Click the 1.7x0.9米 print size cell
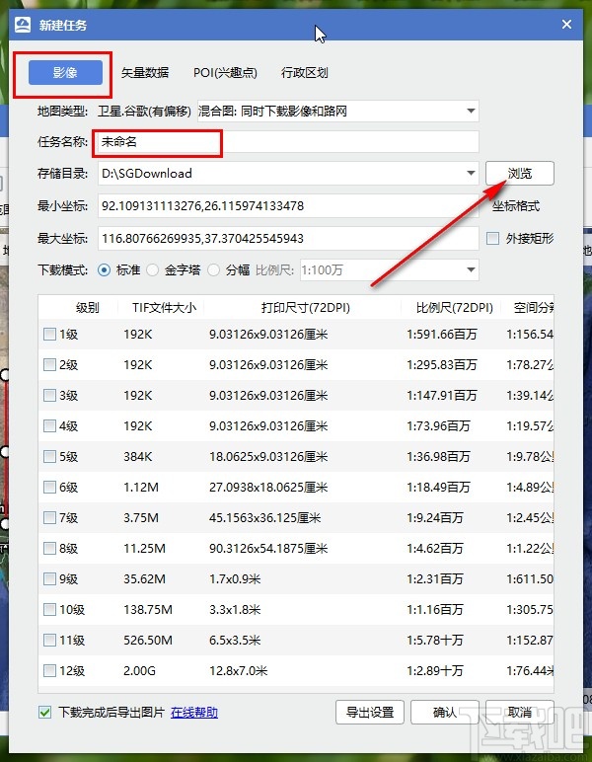The height and width of the screenshot is (762, 592). [235, 579]
